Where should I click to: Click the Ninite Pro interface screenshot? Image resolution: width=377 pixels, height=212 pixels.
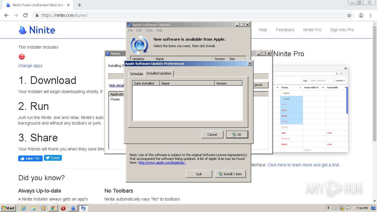click(310, 109)
